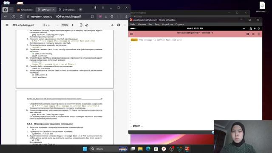This screenshot has height=153, width=272.
Task: Rotate the PDF document
Action: [x=87, y=25]
